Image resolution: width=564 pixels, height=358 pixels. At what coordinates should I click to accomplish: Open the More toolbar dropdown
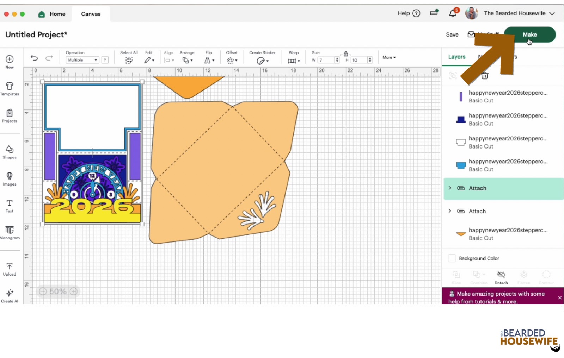(389, 57)
